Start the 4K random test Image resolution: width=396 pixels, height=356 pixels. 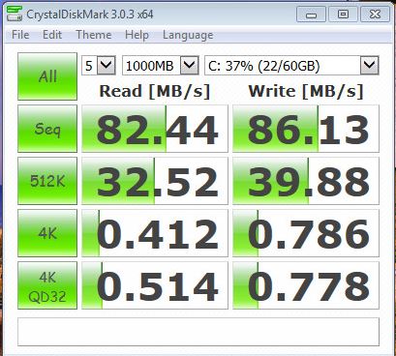tap(47, 233)
